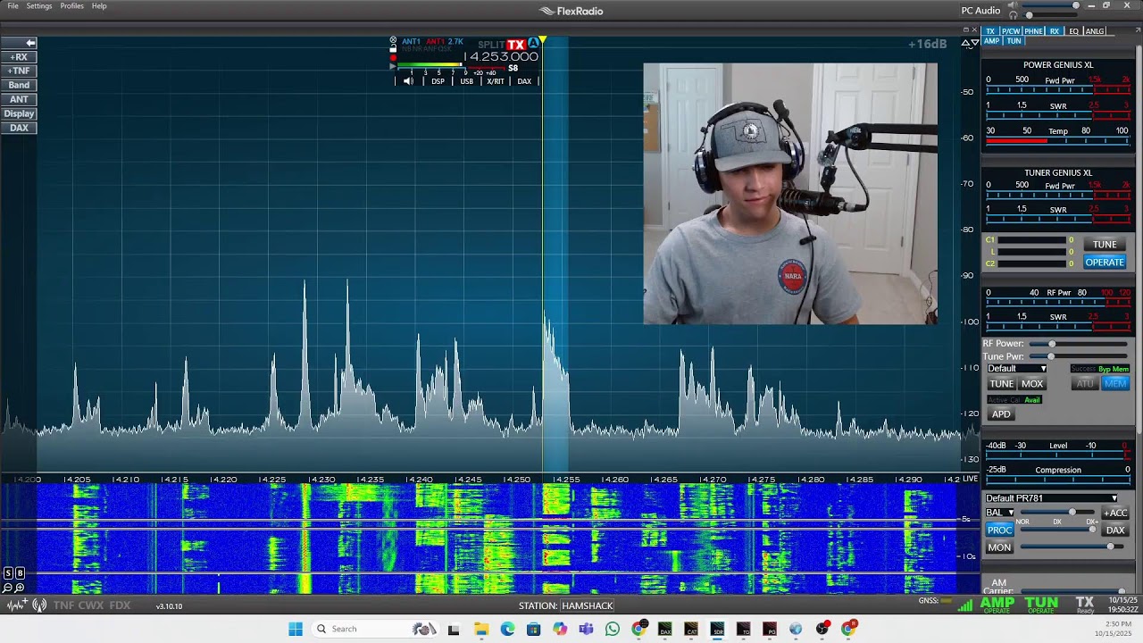
Task: Expand the ANT antenna menu
Action: (19, 99)
